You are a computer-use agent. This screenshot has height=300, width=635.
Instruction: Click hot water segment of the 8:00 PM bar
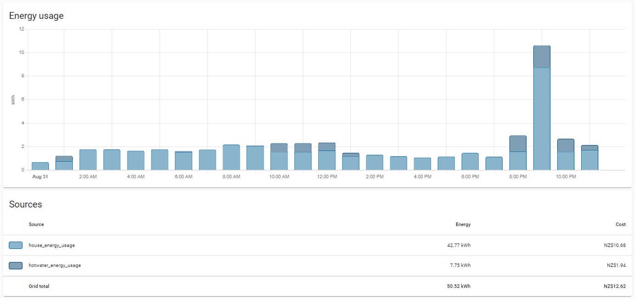click(518, 143)
